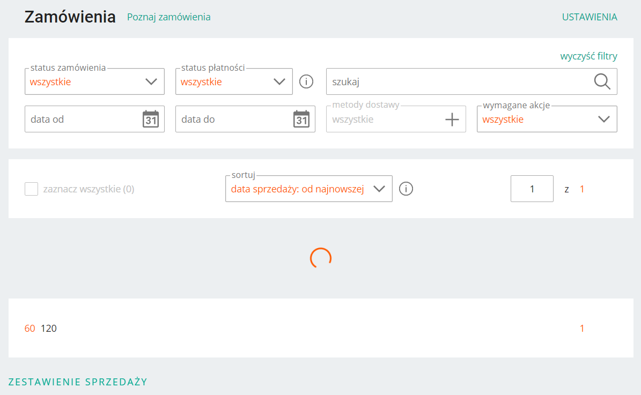Click info icon beside status płatności

[x=306, y=81]
